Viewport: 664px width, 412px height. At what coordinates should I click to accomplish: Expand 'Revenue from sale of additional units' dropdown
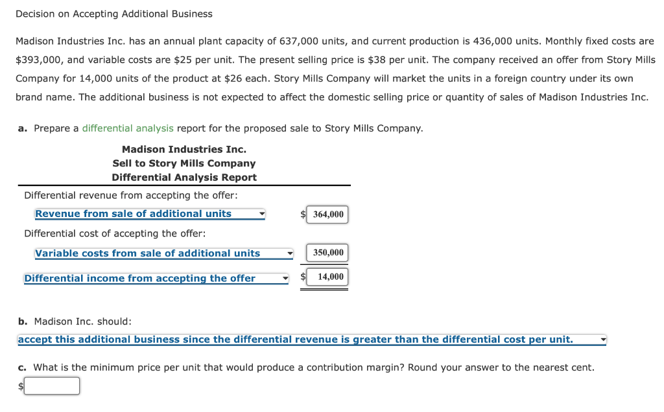150,214
